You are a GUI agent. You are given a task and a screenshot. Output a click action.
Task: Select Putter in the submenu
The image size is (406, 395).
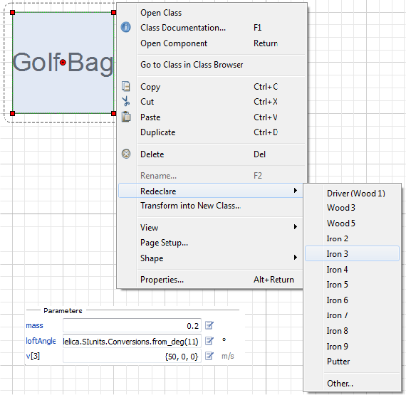[338, 362]
